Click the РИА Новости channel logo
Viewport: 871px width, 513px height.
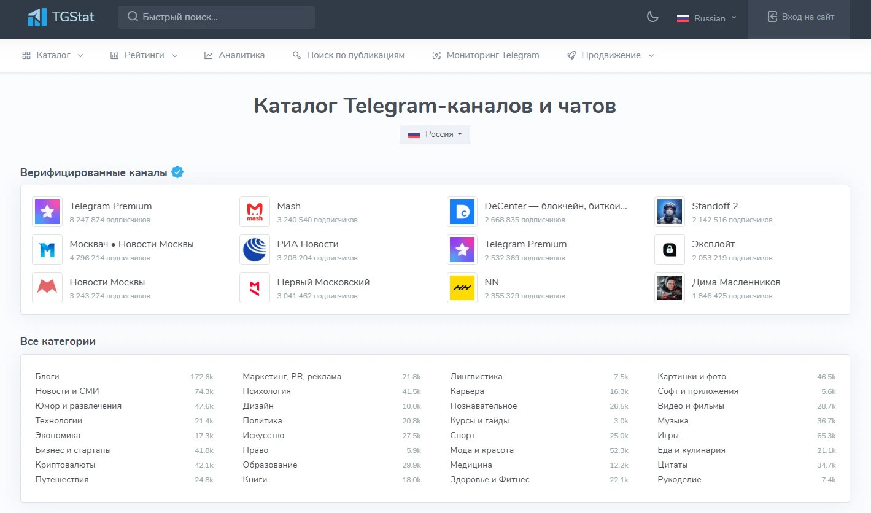254,250
